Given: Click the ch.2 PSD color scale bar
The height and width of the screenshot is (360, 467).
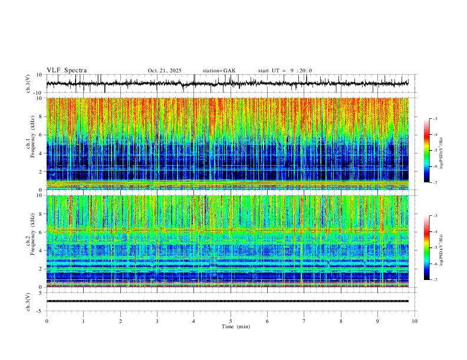Looking at the screenshot, I should click(x=427, y=248).
